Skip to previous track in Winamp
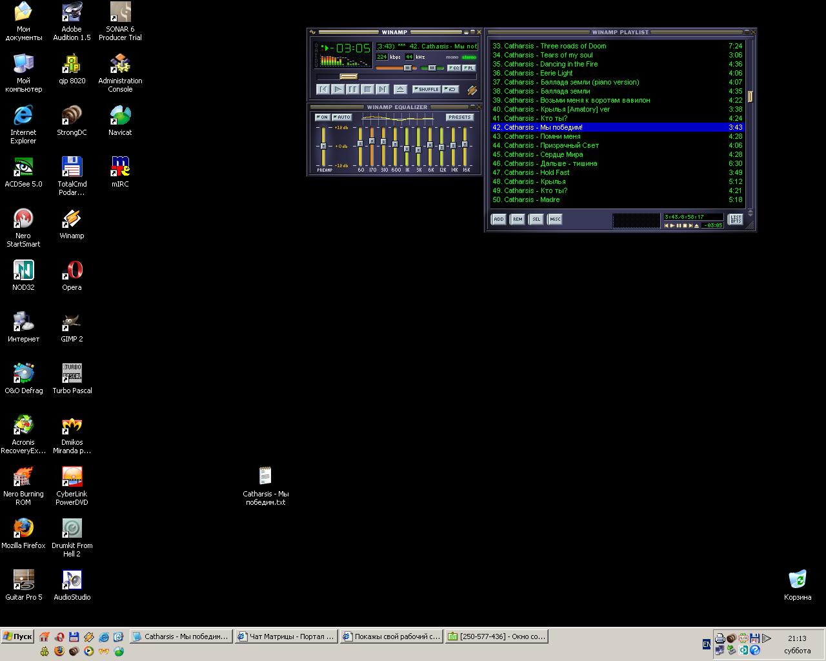The image size is (826, 661). point(323,90)
